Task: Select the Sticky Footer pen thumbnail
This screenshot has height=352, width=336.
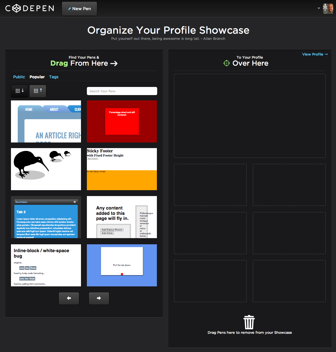Action: pyautogui.click(x=122, y=169)
